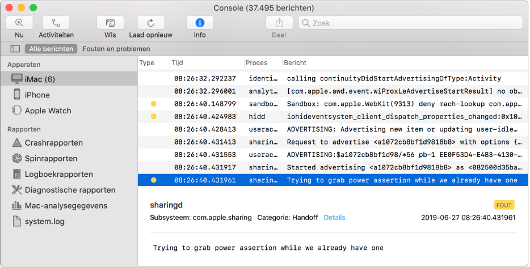The width and height of the screenshot is (530, 267).
Task: Select the Request to advertise row
Action: click(x=333, y=142)
